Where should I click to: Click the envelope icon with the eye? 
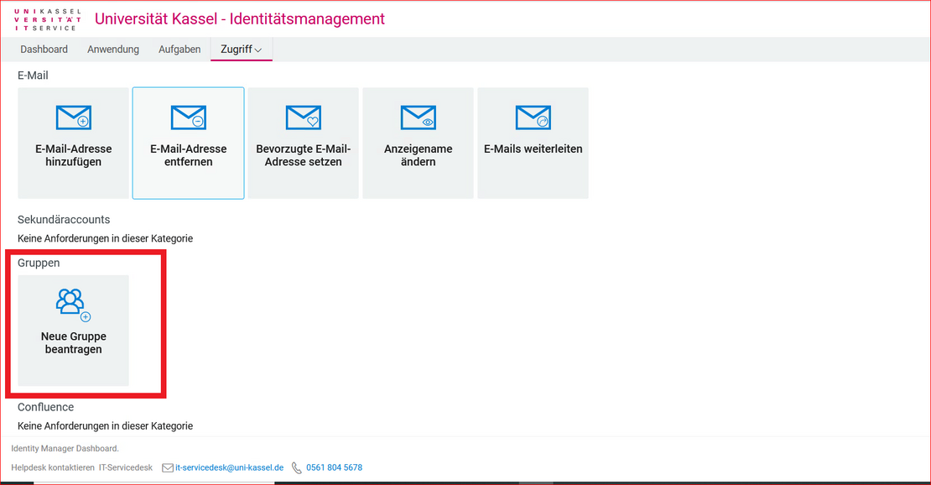(418, 117)
